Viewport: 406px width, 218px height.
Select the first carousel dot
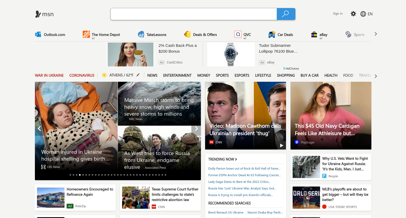coord(70,175)
